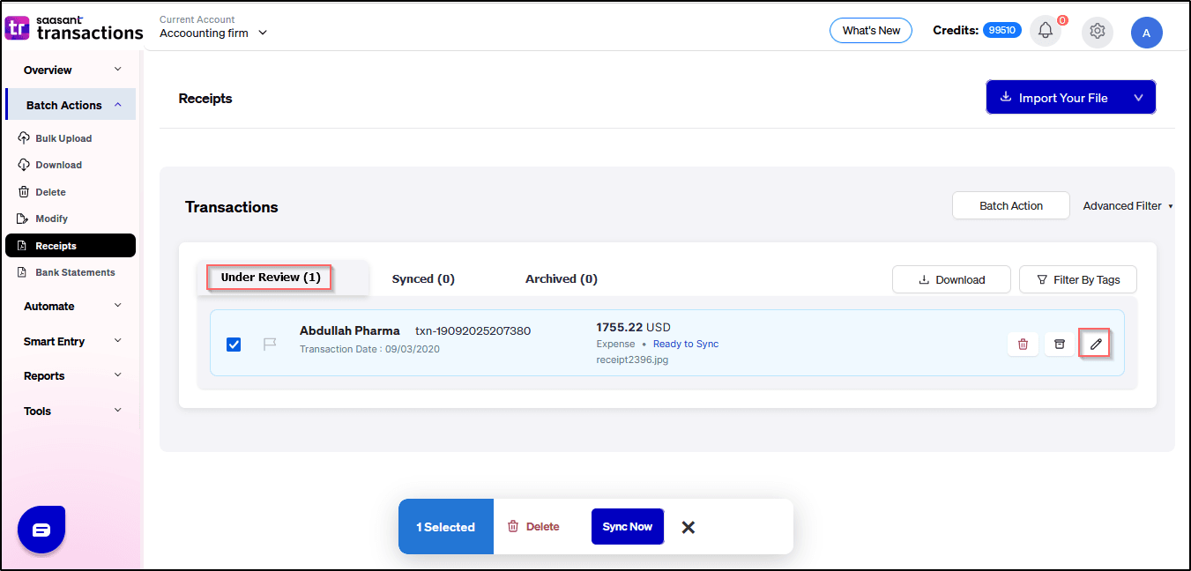
Task: Switch to the Synced (0) tab
Action: click(423, 278)
